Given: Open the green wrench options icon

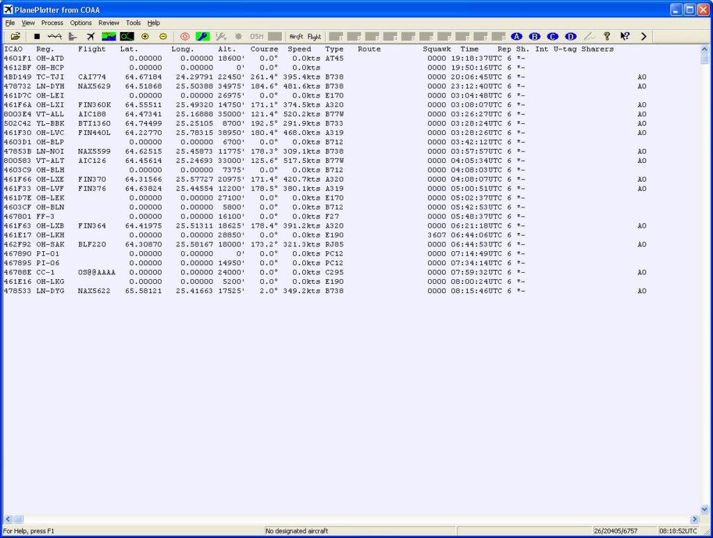Looking at the screenshot, I should point(202,36).
